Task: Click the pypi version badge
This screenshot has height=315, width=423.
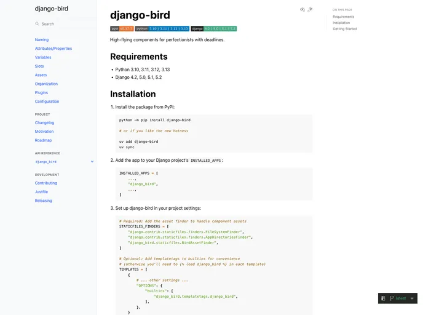Action: 122,29
